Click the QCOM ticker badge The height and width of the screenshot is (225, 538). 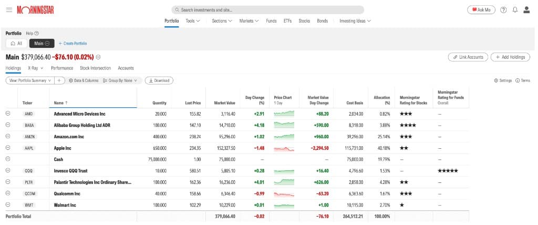click(29, 194)
